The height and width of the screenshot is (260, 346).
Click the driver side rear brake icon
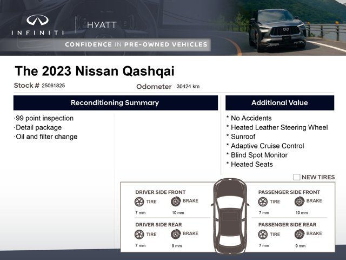coord(176,234)
